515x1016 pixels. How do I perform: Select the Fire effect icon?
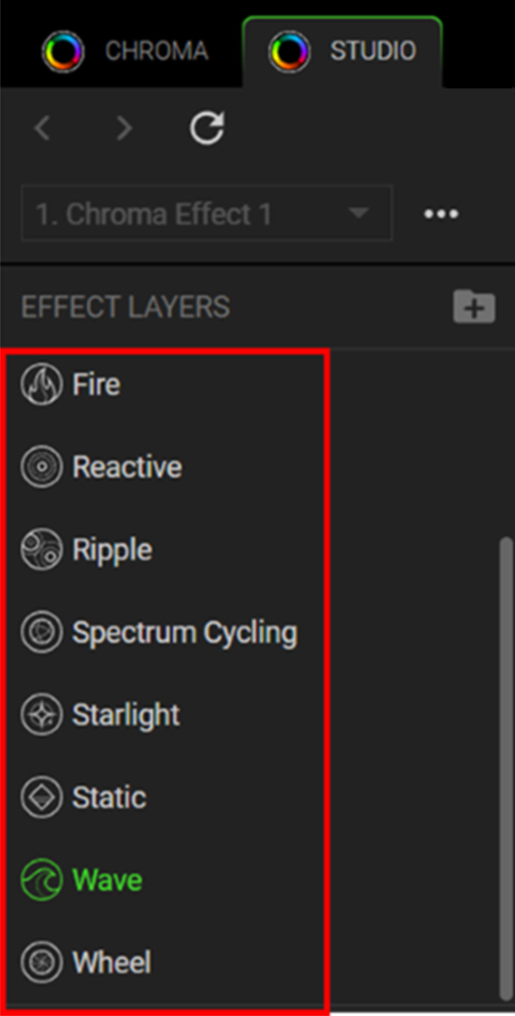pos(42,384)
